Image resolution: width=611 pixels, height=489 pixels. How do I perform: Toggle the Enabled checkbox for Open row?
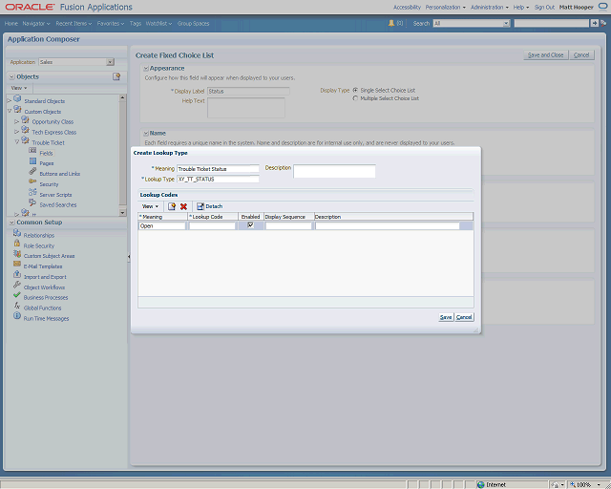(250, 225)
